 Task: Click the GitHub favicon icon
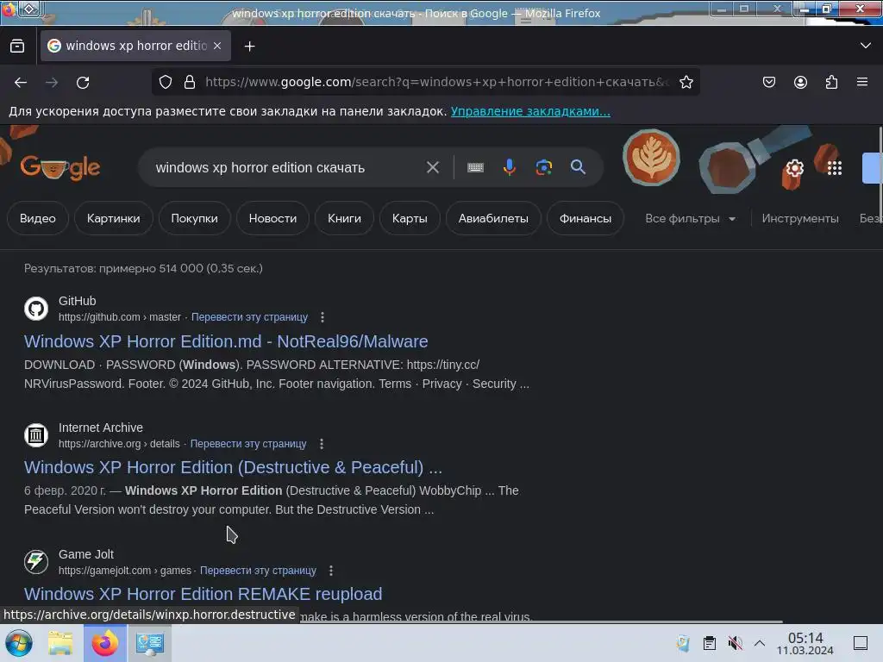click(36, 309)
